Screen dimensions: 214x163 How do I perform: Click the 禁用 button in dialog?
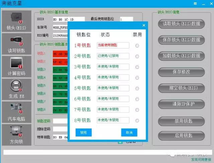[x=84, y=132]
